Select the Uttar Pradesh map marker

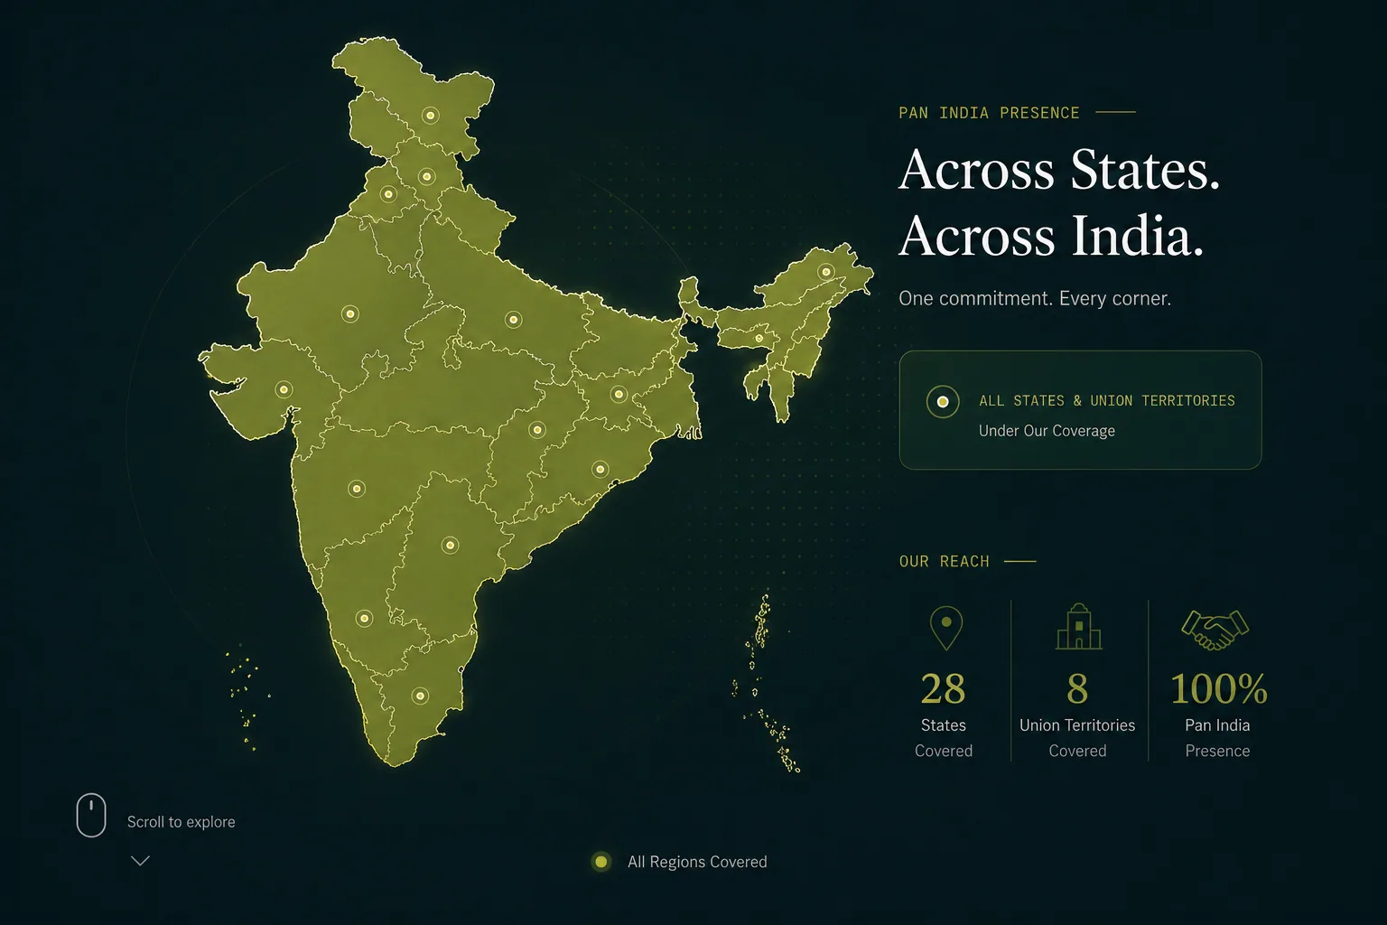point(513,320)
